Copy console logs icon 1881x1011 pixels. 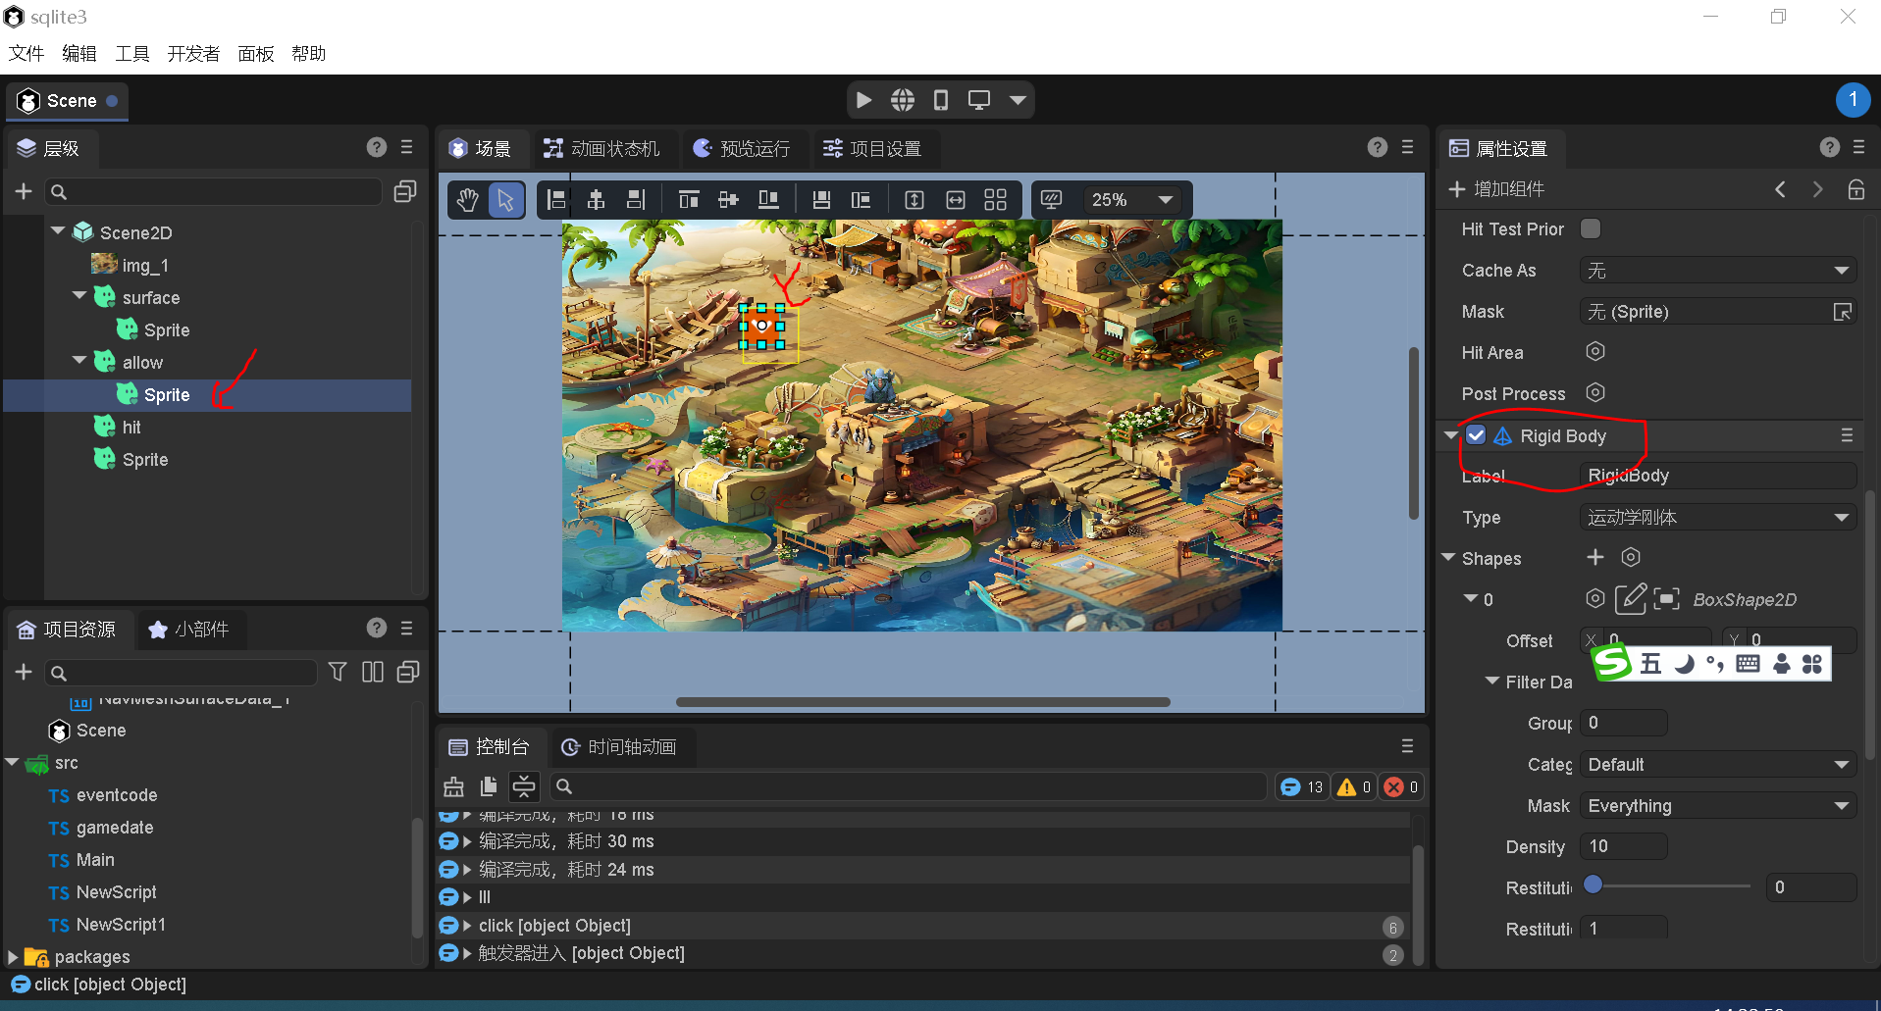click(489, 786)
